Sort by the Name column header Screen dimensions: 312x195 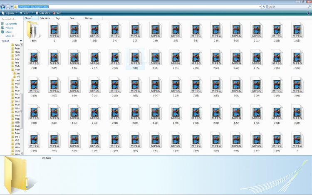pyautogui.click(x=31, y=18)
